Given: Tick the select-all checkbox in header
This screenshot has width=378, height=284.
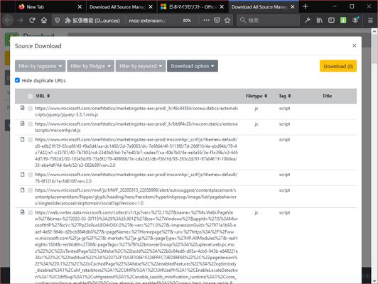Looking at the screenshot, I should (x=31, y=96).
